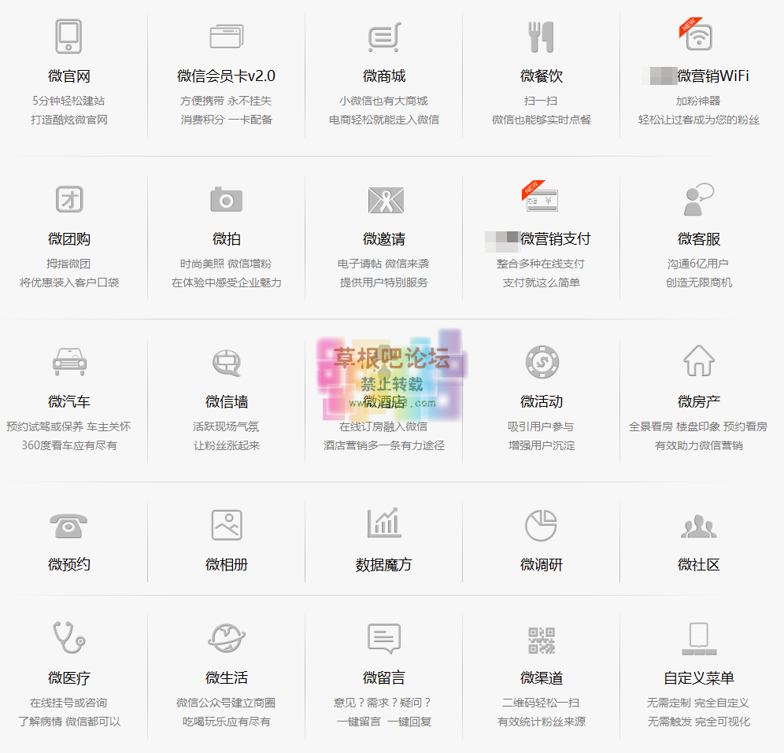Screen dimensions: 784x753
Task: Open the 微官网 phone icon
Action: pyautogui.click(x=68, y=35)
